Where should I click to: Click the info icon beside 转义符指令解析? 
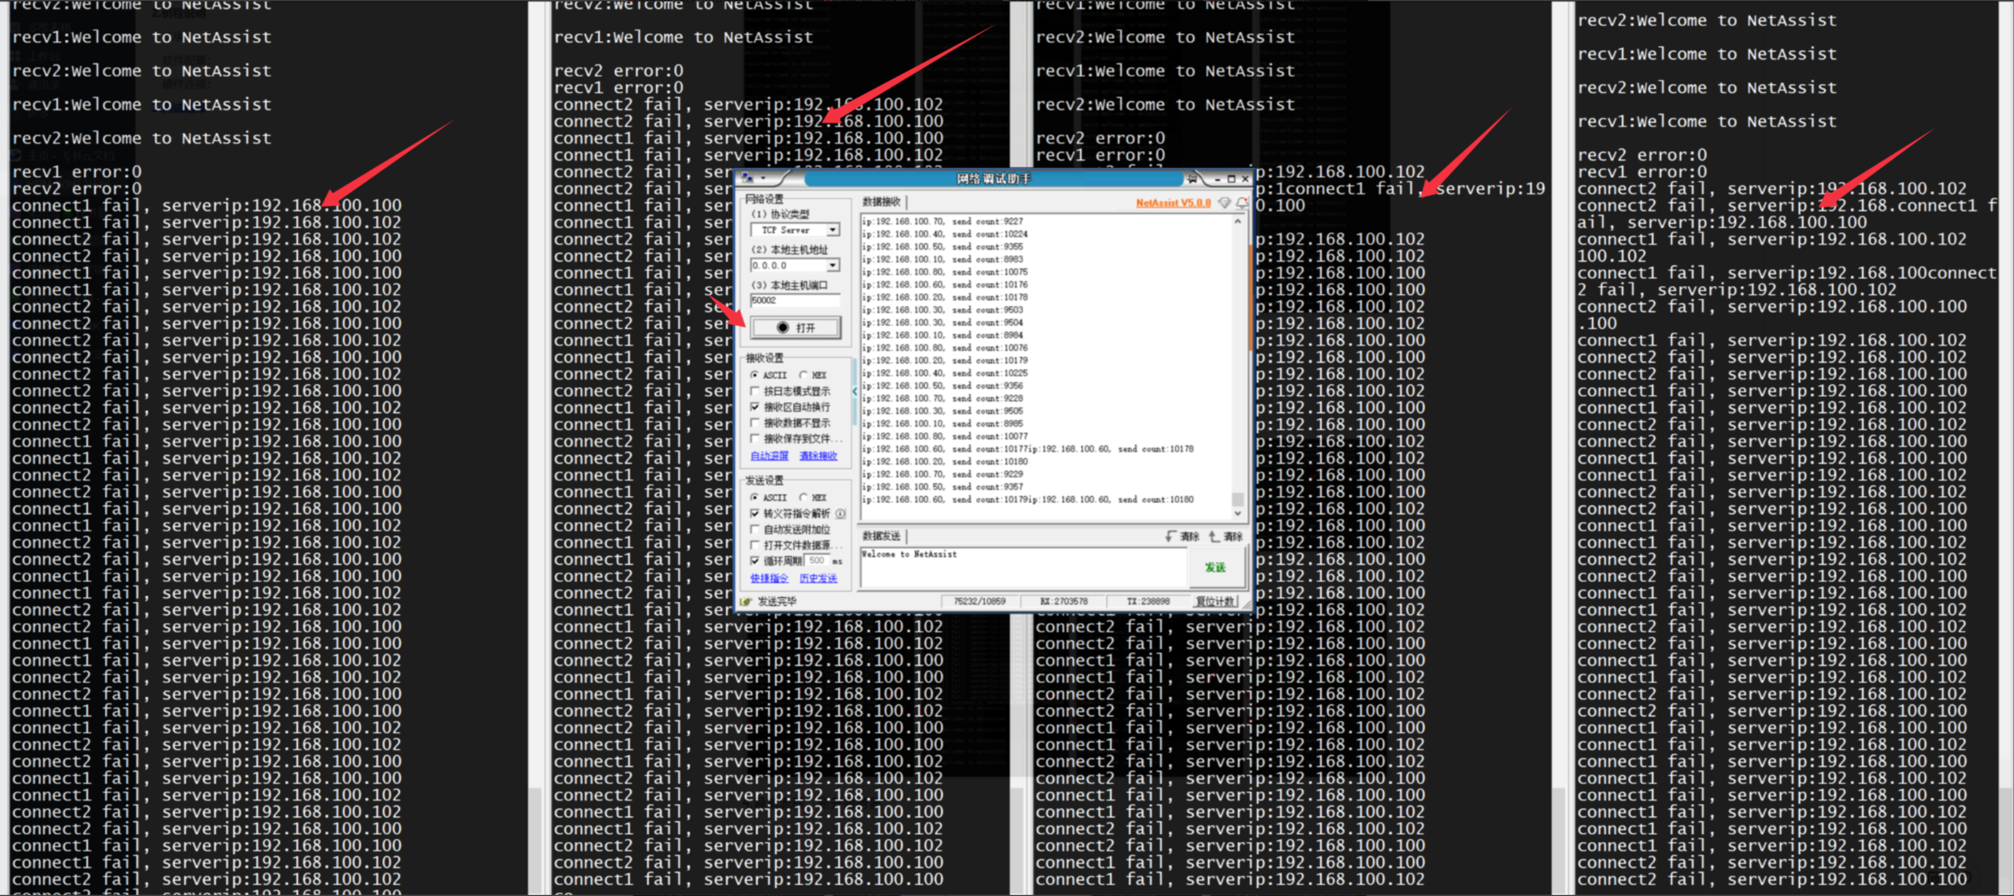click(840, 514)
